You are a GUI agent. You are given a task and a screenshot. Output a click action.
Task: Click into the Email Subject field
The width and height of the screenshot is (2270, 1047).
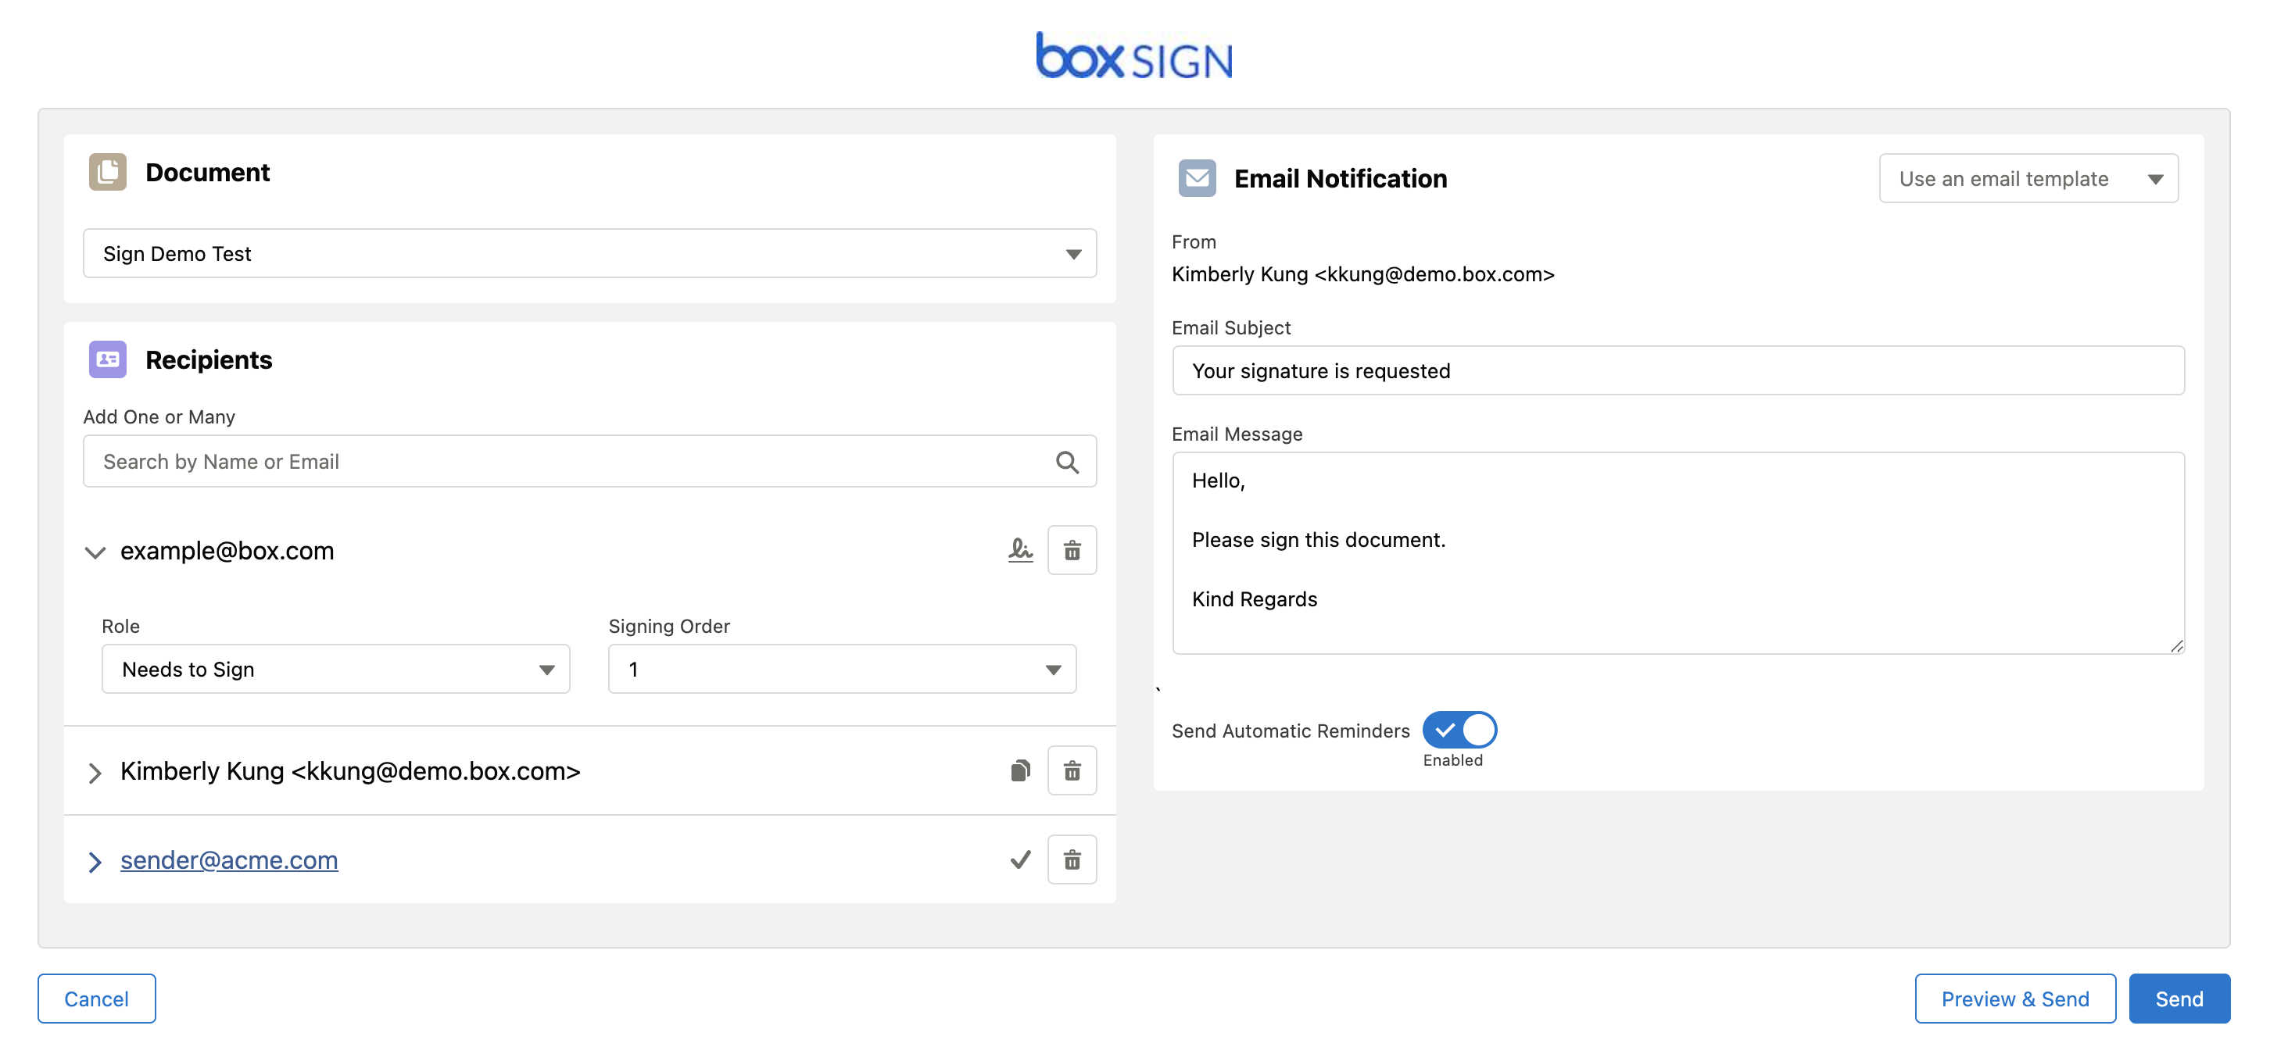pyautogui.click(x=1677, y=370)
